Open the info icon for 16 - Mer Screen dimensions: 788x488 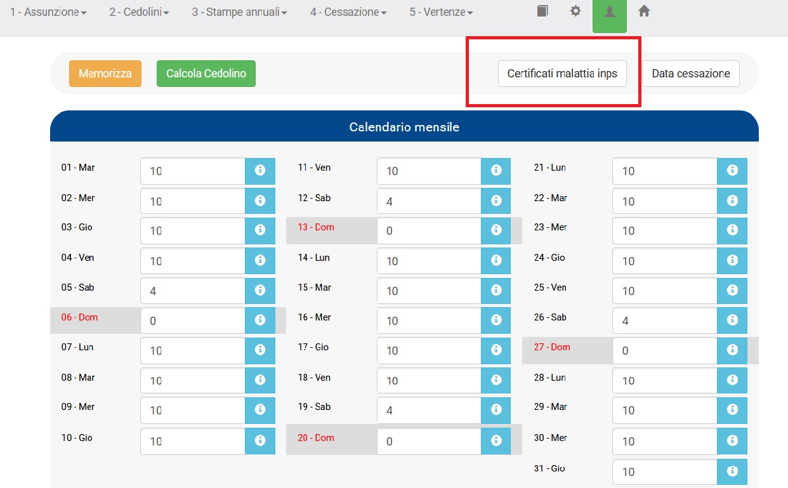pyautogui.click(x=496, y=320)
